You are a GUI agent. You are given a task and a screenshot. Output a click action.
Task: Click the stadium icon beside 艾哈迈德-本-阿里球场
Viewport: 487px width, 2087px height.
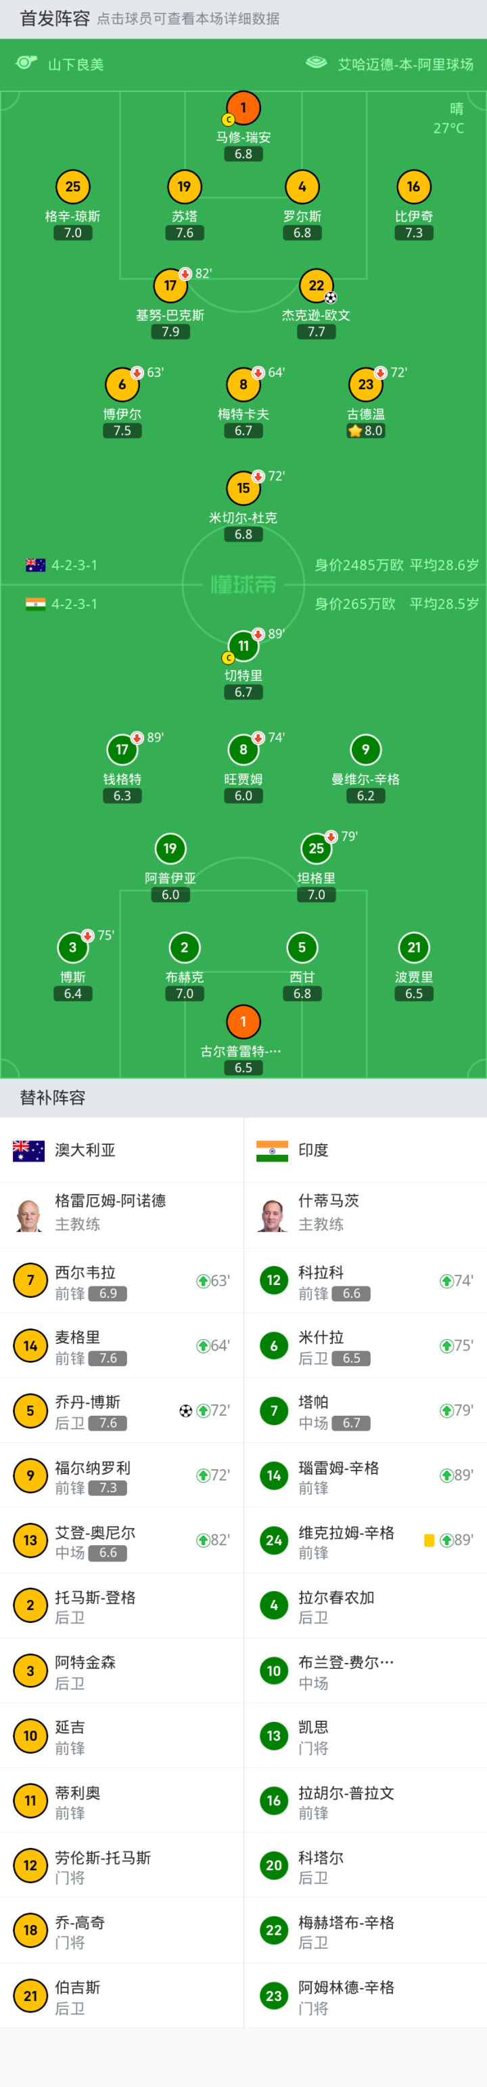317,63
